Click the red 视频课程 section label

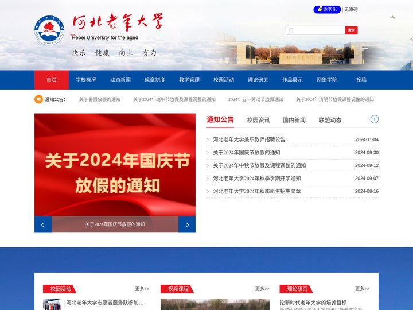177,289
